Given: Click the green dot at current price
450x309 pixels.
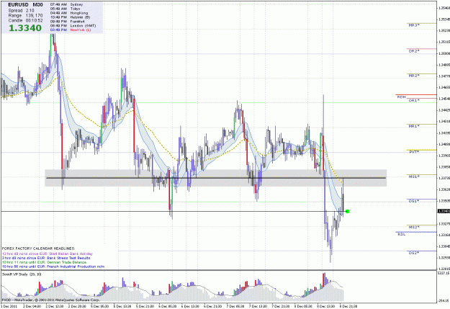Looking at the screenshot, I should coord(347,211).
